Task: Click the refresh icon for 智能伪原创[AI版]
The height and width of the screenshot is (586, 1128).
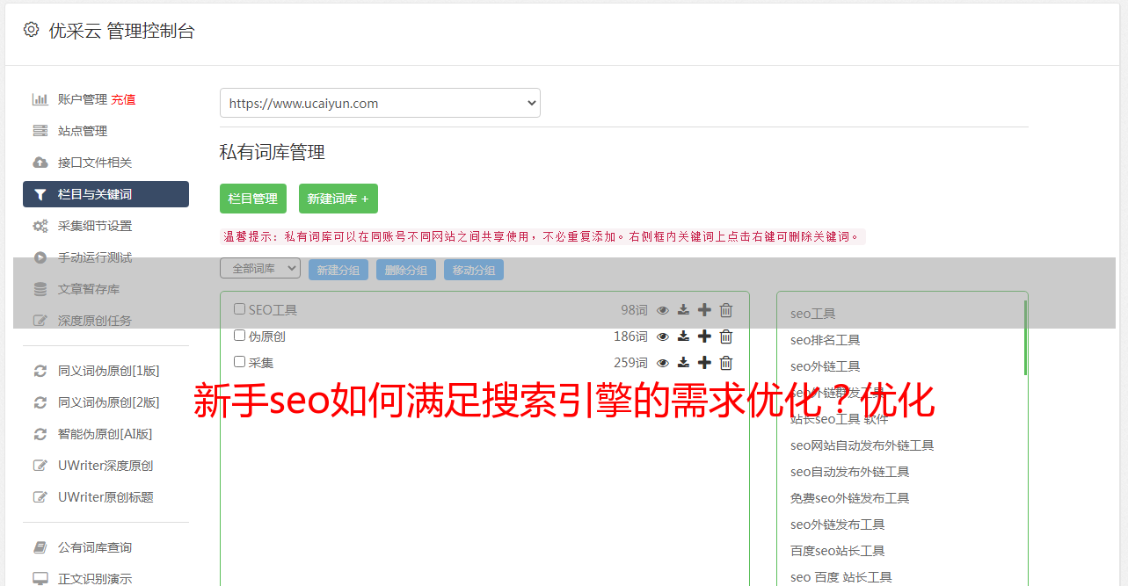Action: click(x=40, y=434)
